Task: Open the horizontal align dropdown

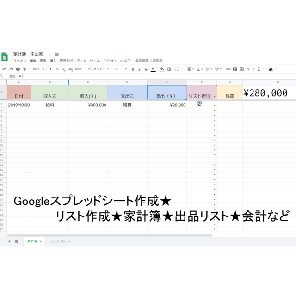Action: point(191,69)
